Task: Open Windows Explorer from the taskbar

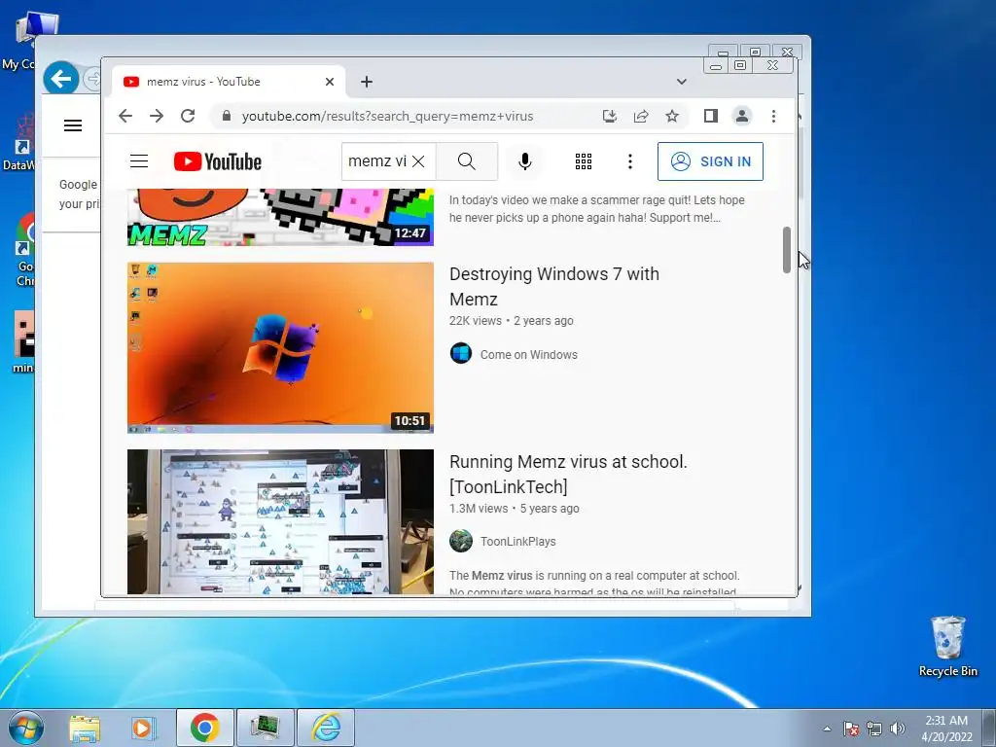Action: (85, 728)
